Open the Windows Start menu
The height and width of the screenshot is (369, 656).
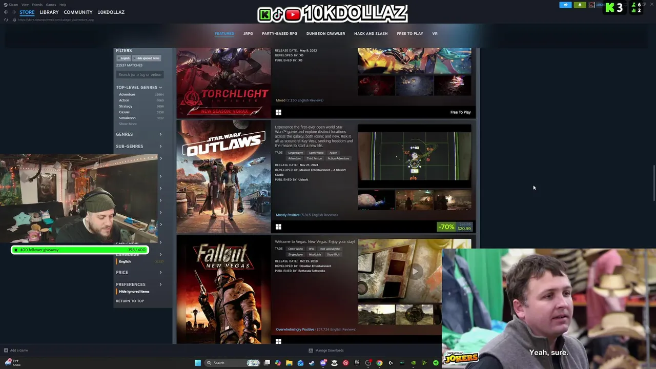(198, 363)
